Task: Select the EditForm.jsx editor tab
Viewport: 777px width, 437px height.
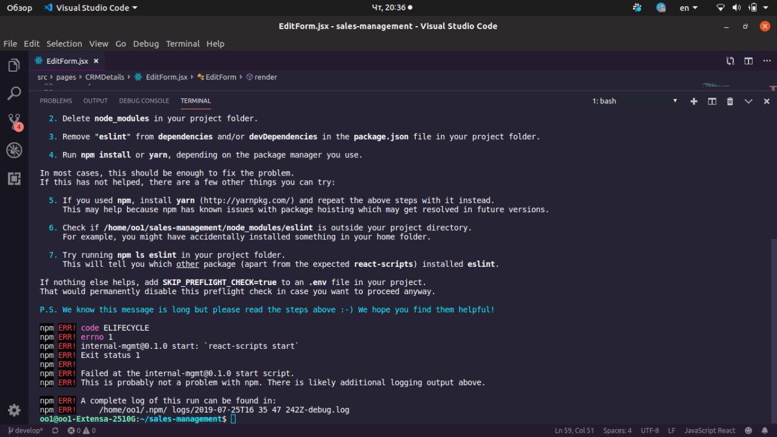Action: (67, 61)
